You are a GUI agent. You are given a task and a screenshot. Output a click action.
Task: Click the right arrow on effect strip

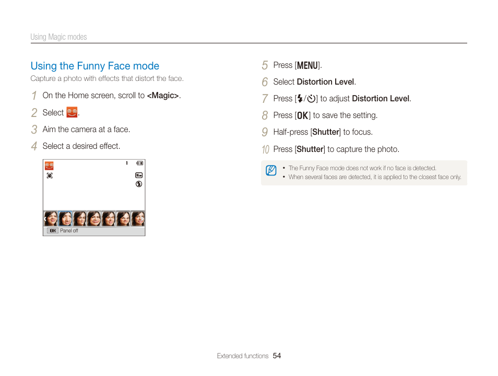pyautogui.click(x=143, y=219)
